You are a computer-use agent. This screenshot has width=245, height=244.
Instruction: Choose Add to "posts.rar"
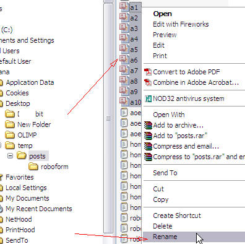pyautogui.click(x=180, y=136)
